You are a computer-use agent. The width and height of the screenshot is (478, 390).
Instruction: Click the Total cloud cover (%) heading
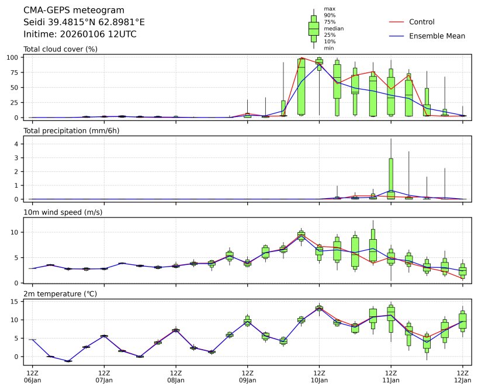(x=60, y=49)
